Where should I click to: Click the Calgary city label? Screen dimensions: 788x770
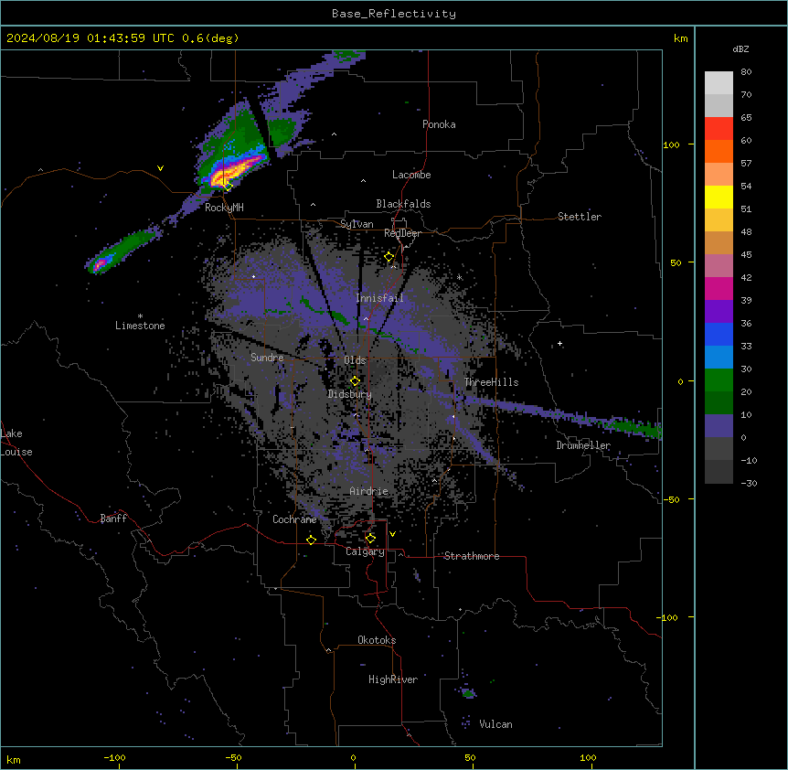coord(365,551)
